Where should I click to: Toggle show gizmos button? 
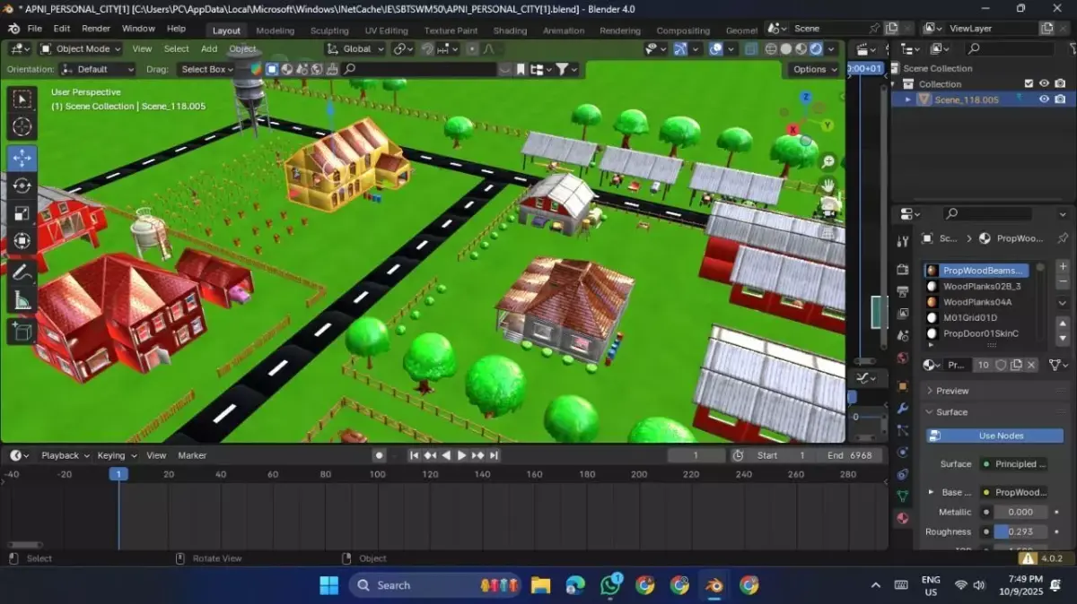[680, 49]
